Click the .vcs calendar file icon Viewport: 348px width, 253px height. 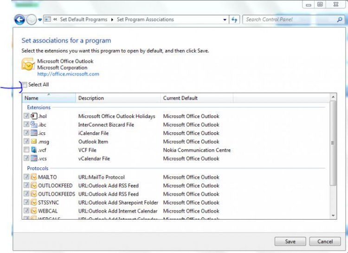[34, 158]
